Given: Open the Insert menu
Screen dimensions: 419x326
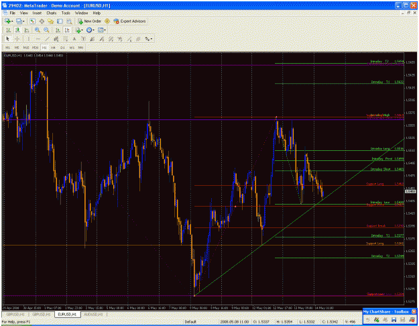Looking at the screenshot, I should pos(37,13).
